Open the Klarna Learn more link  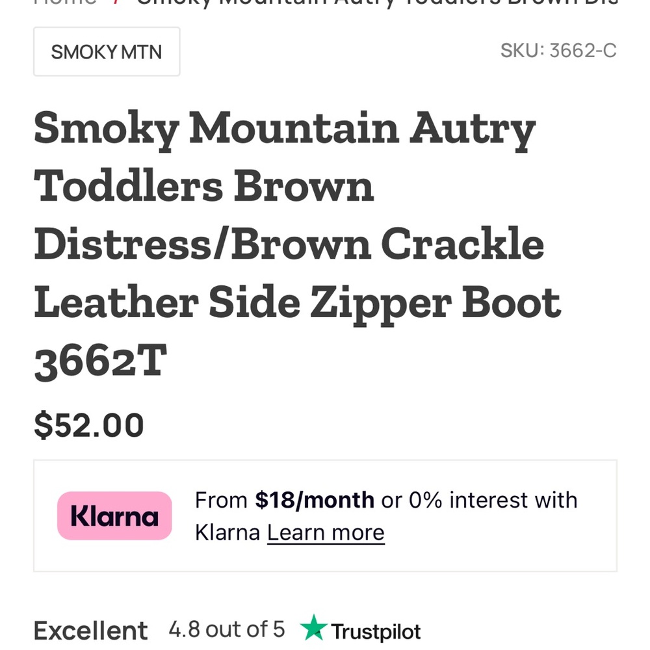click(x=326, y=533)
